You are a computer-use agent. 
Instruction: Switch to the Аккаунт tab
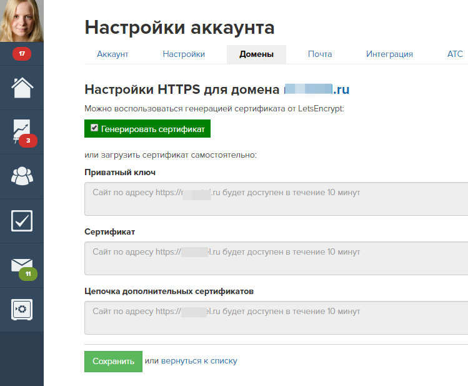tap(112, 54)
